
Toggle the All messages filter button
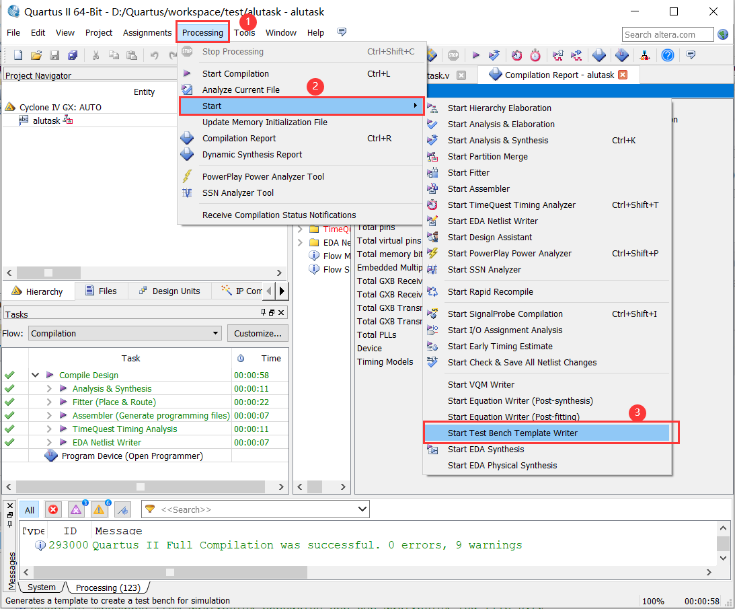29,509
